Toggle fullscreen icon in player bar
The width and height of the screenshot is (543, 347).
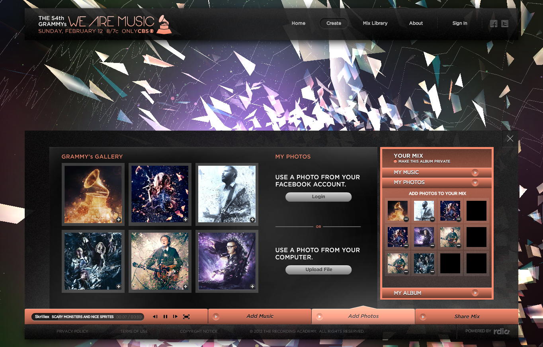(186, 317)
